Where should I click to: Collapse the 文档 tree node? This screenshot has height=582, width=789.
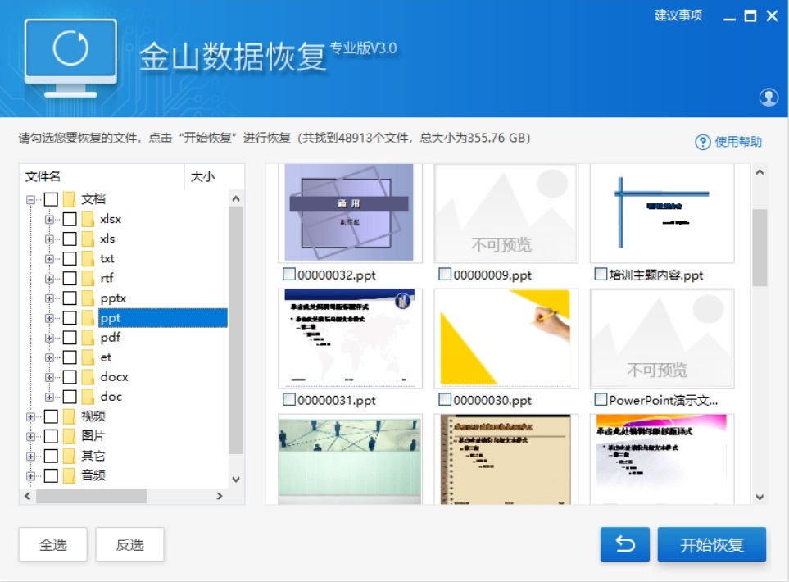(x=31, y=200)
